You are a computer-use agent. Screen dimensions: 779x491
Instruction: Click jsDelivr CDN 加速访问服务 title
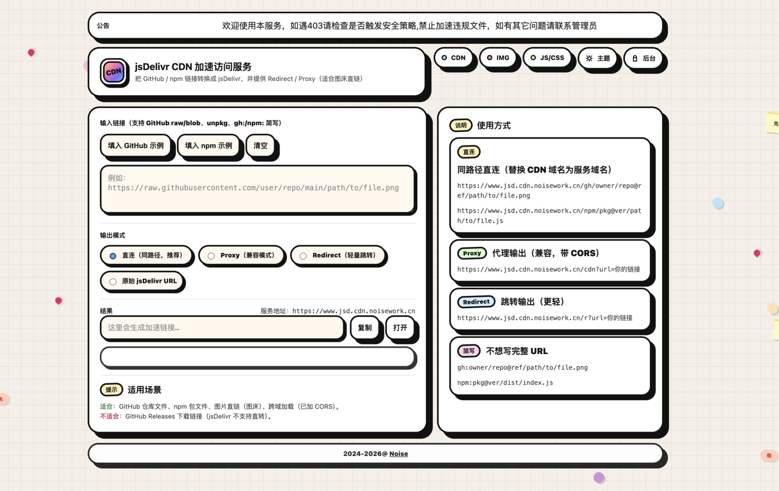tap(193, 66)
